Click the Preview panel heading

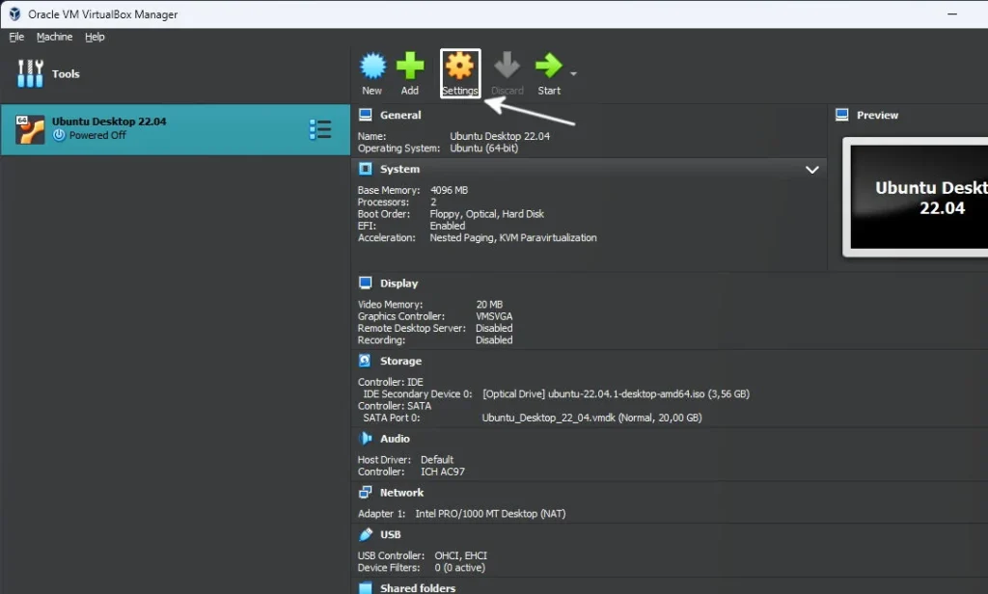(877, 115)
